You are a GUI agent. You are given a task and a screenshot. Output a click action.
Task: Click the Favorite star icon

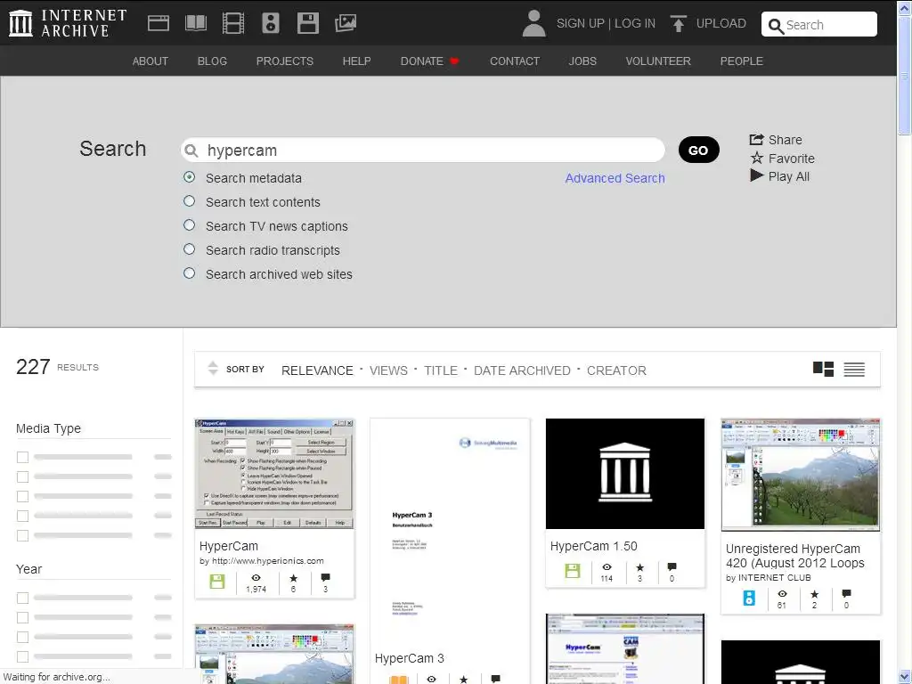tap(756, 158)
